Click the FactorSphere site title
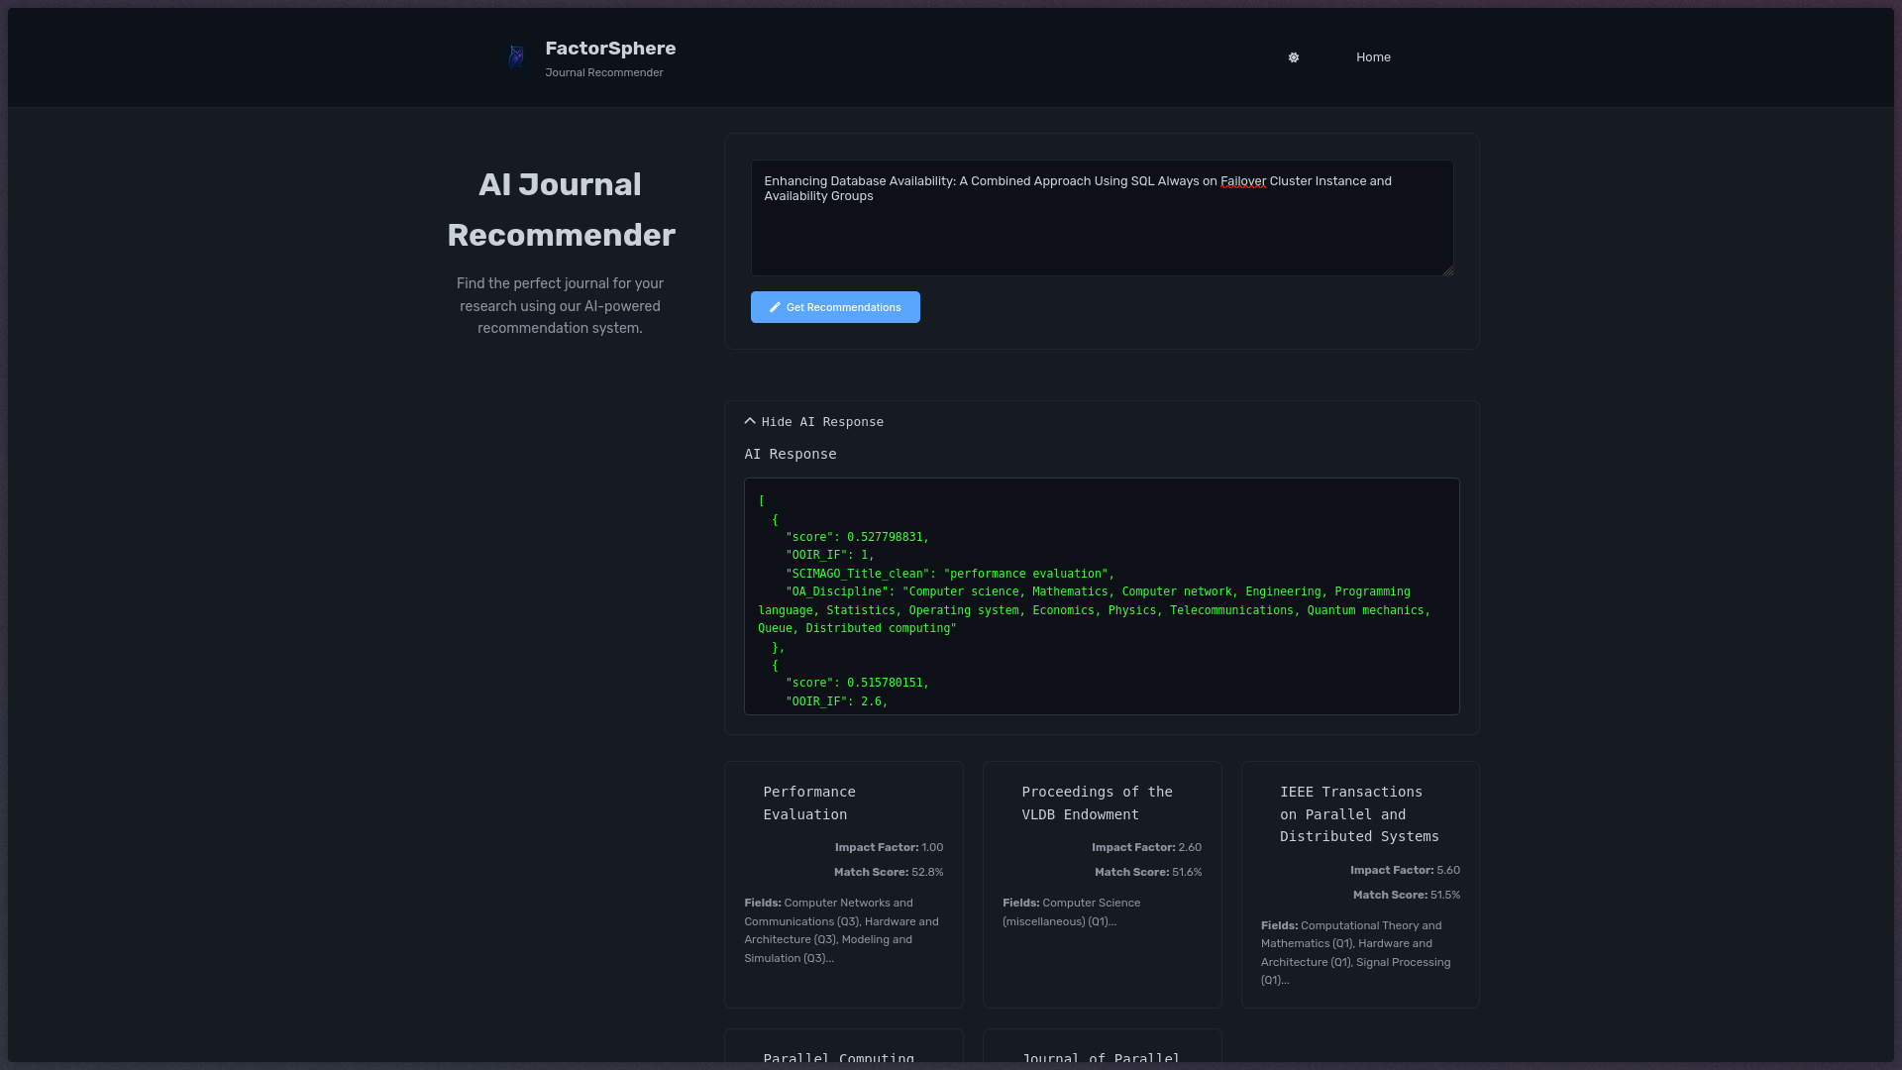Viewport: 1902px width, 1070px height. click(x=610, y=49)
